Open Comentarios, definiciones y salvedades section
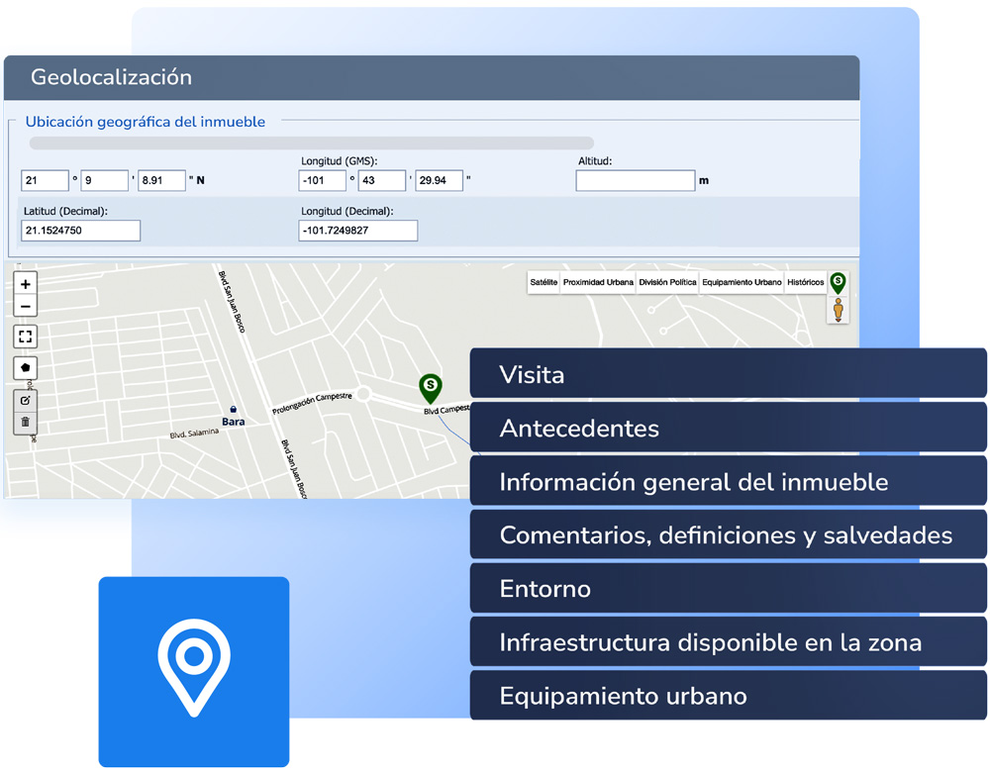 tap(728, 534)
